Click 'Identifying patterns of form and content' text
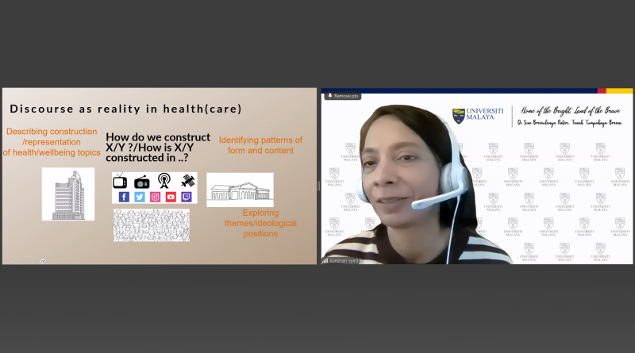 click(260, 145)
